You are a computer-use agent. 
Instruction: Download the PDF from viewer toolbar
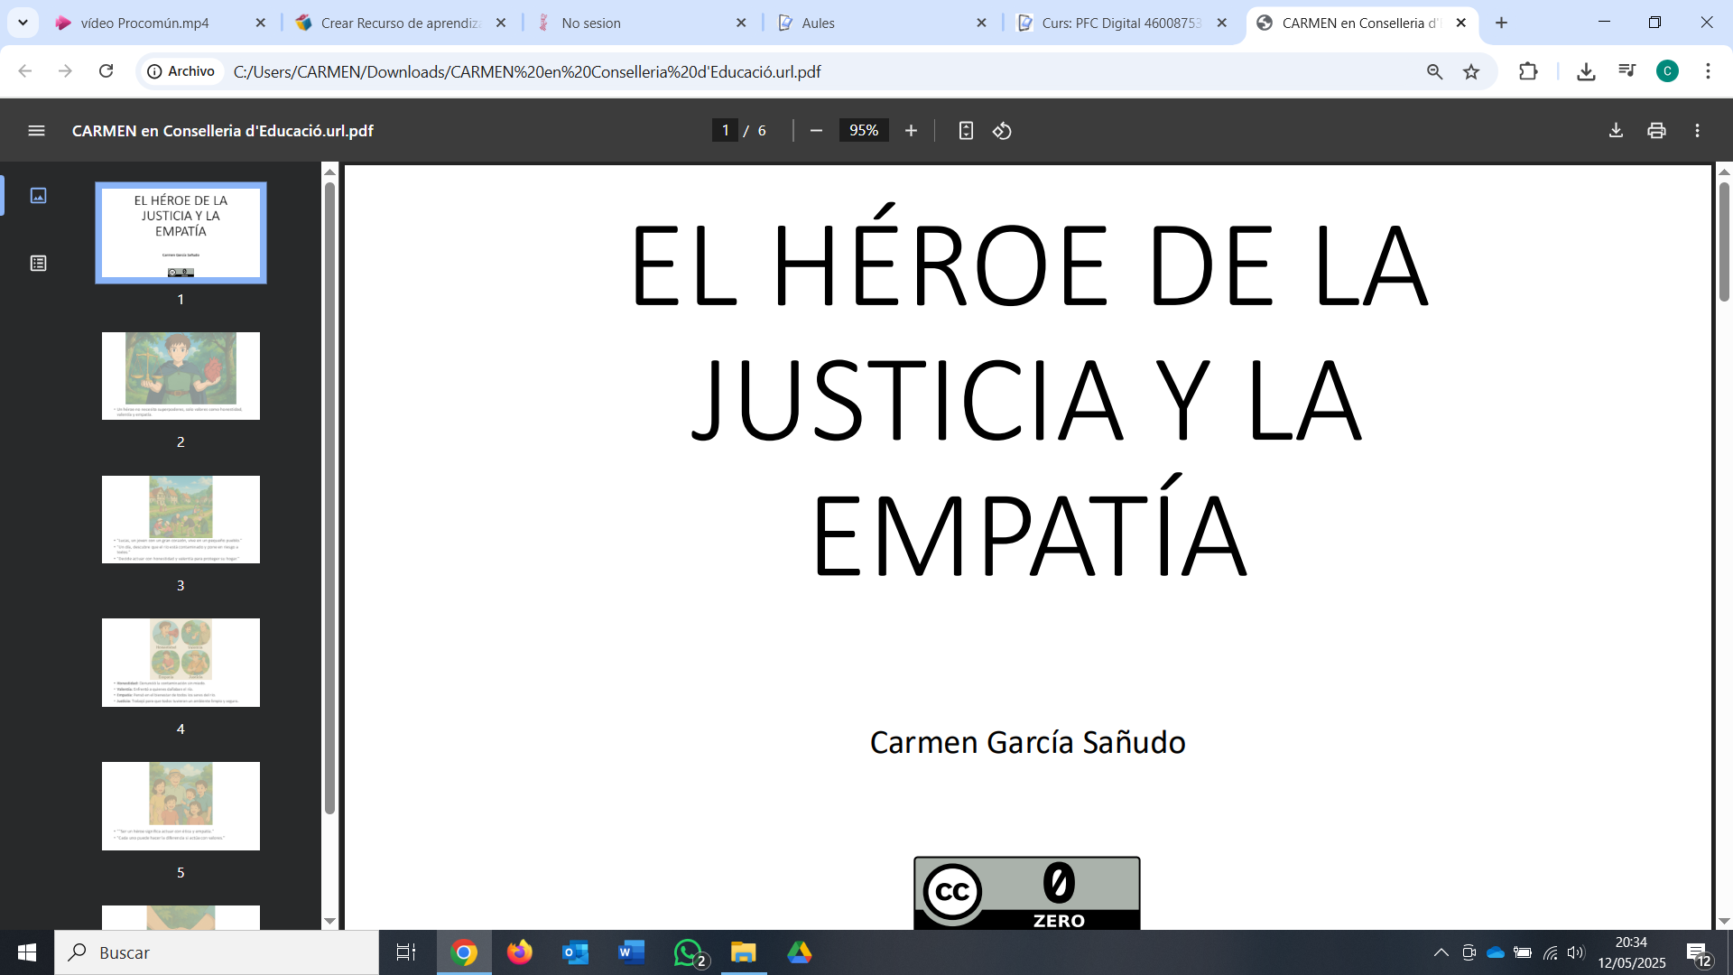[x=1616, y=131]
